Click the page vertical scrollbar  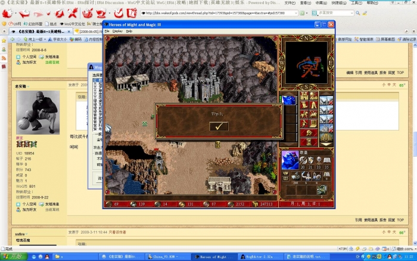click(x=415, y=145)
